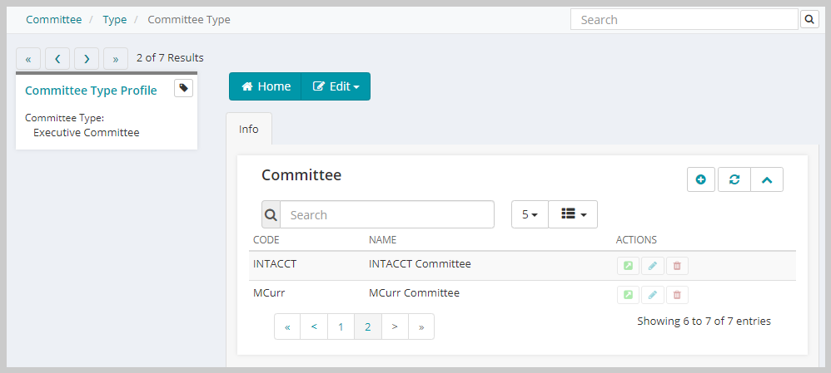Image resolution: width=831 pixels, height=373 pixels.
Task: Open the column list view dropdown
Action: pyautogui.click(x=573, y=214)
